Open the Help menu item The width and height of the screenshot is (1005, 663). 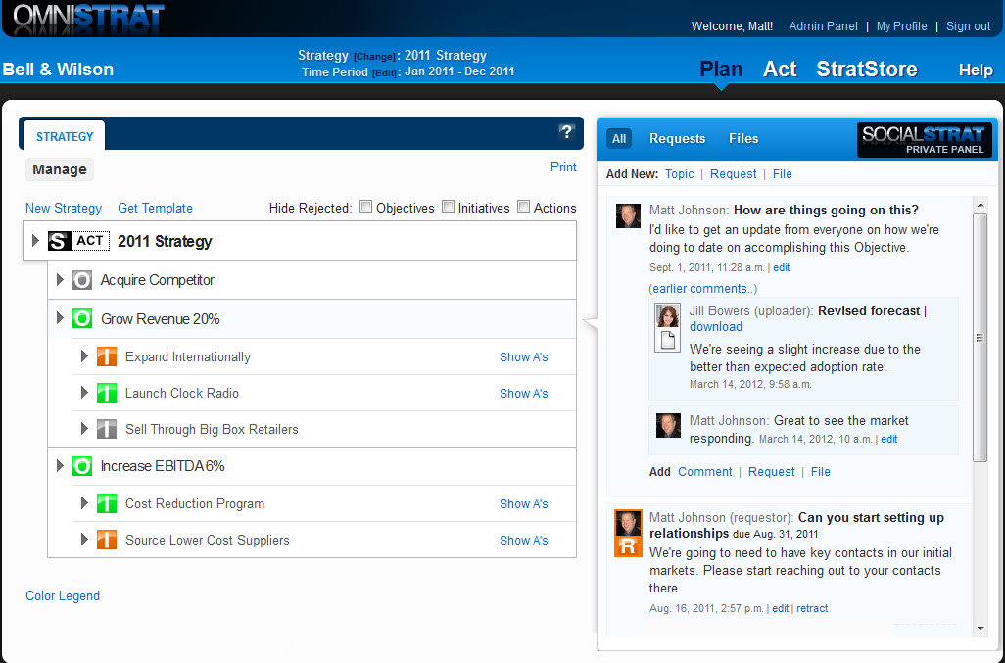pyautogui.click(x=976, y=70)
